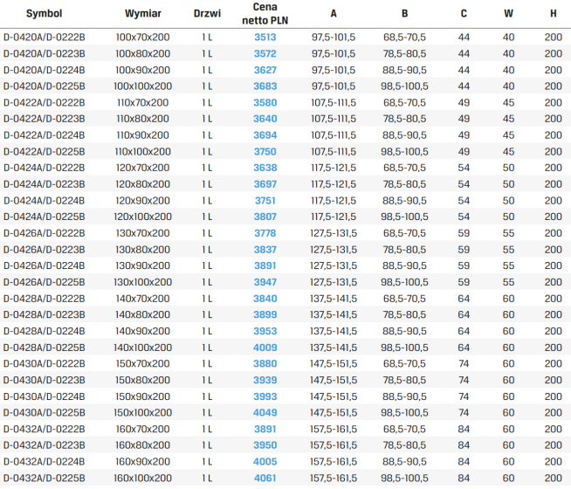The height and width of the screenshot is (489, 571).
Task: Click the price 3683
Action: [x=265, y=86]
